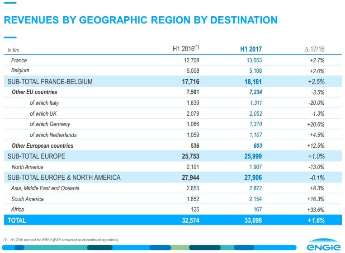The width and height of the screenshot is (345, 253).
Task: Click Sub-total Europe value 25,753
Action: coord(190,156)
